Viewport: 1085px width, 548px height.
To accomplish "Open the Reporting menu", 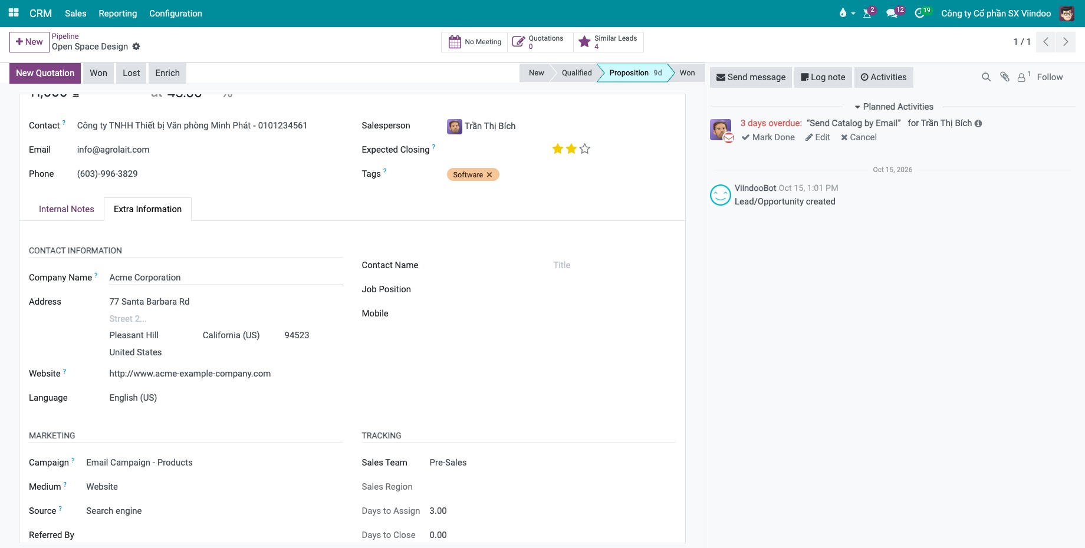I will (117, 13).
